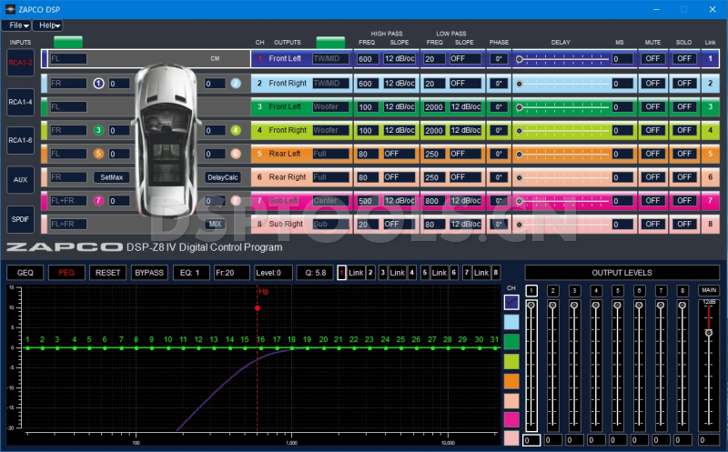Click the DelayCalc button
The image size is (728, 452).
(222, 177)
